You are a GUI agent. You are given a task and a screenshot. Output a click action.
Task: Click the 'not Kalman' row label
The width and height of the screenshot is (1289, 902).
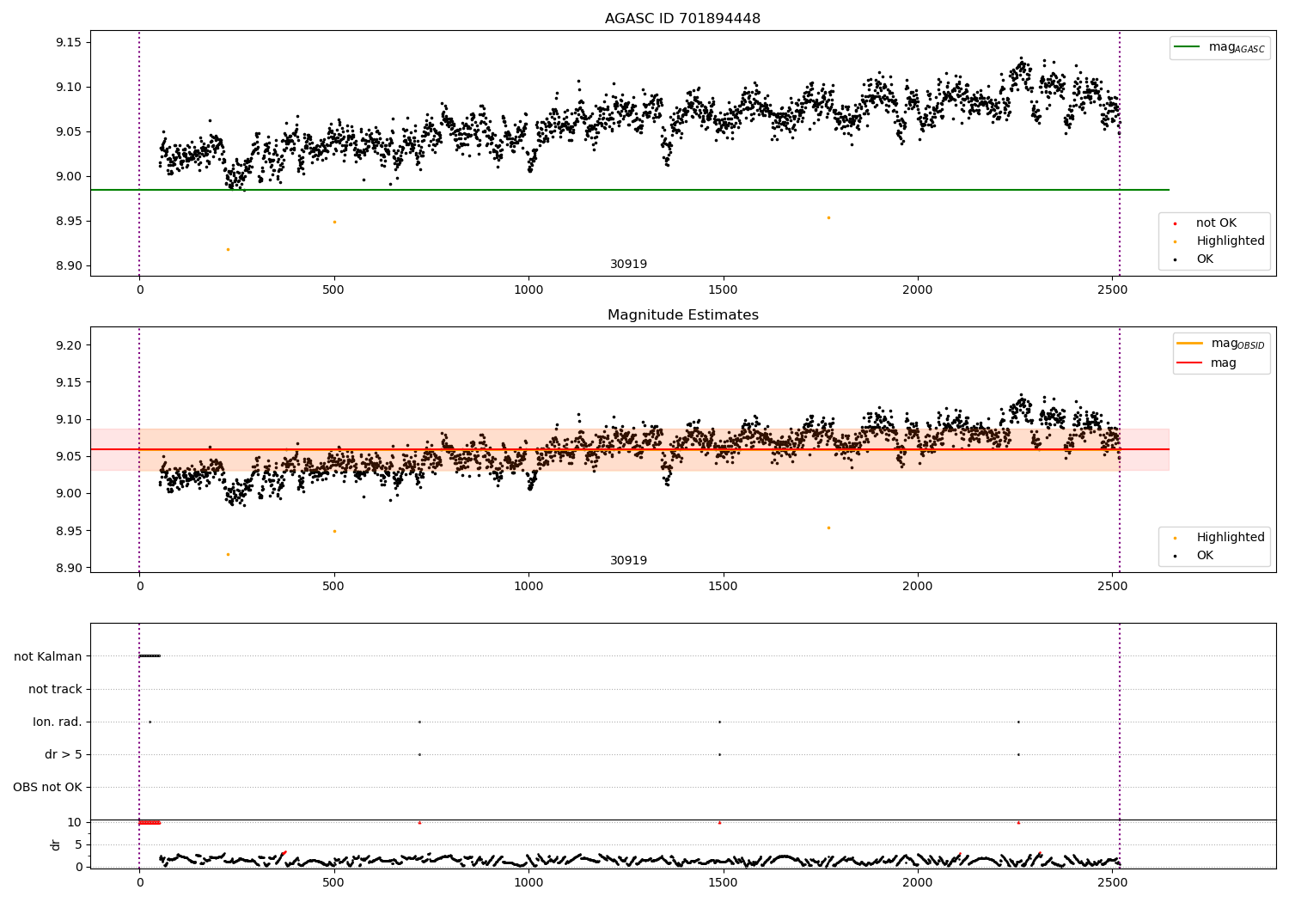tap(48, 656)
